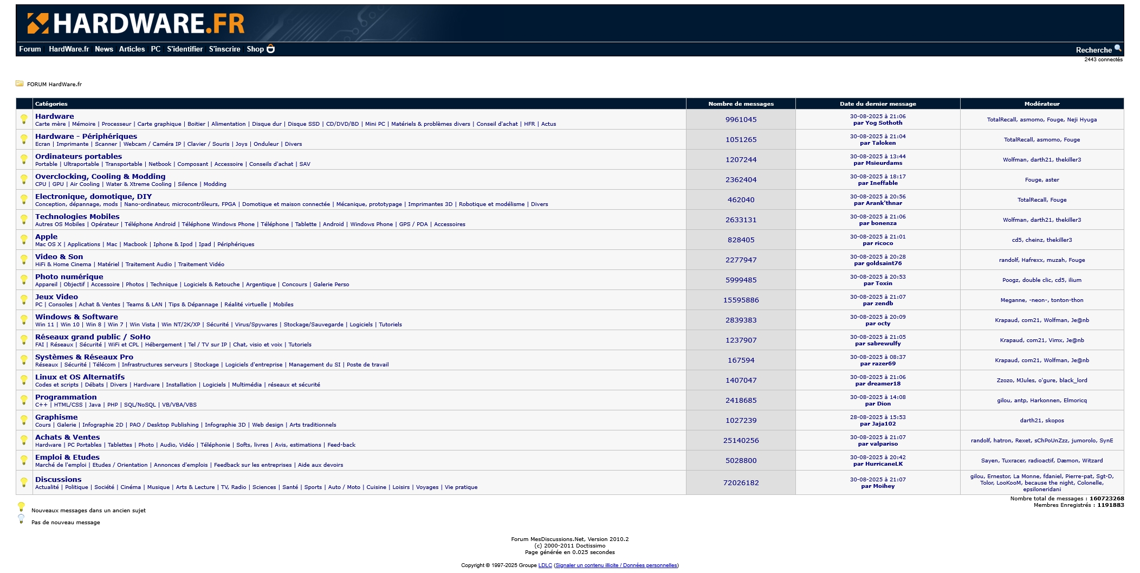Click lightbulb icon in Windows & Software row
Image resolution: width=1140 pixels, height=573 pixels.
(x=24, y=320)
